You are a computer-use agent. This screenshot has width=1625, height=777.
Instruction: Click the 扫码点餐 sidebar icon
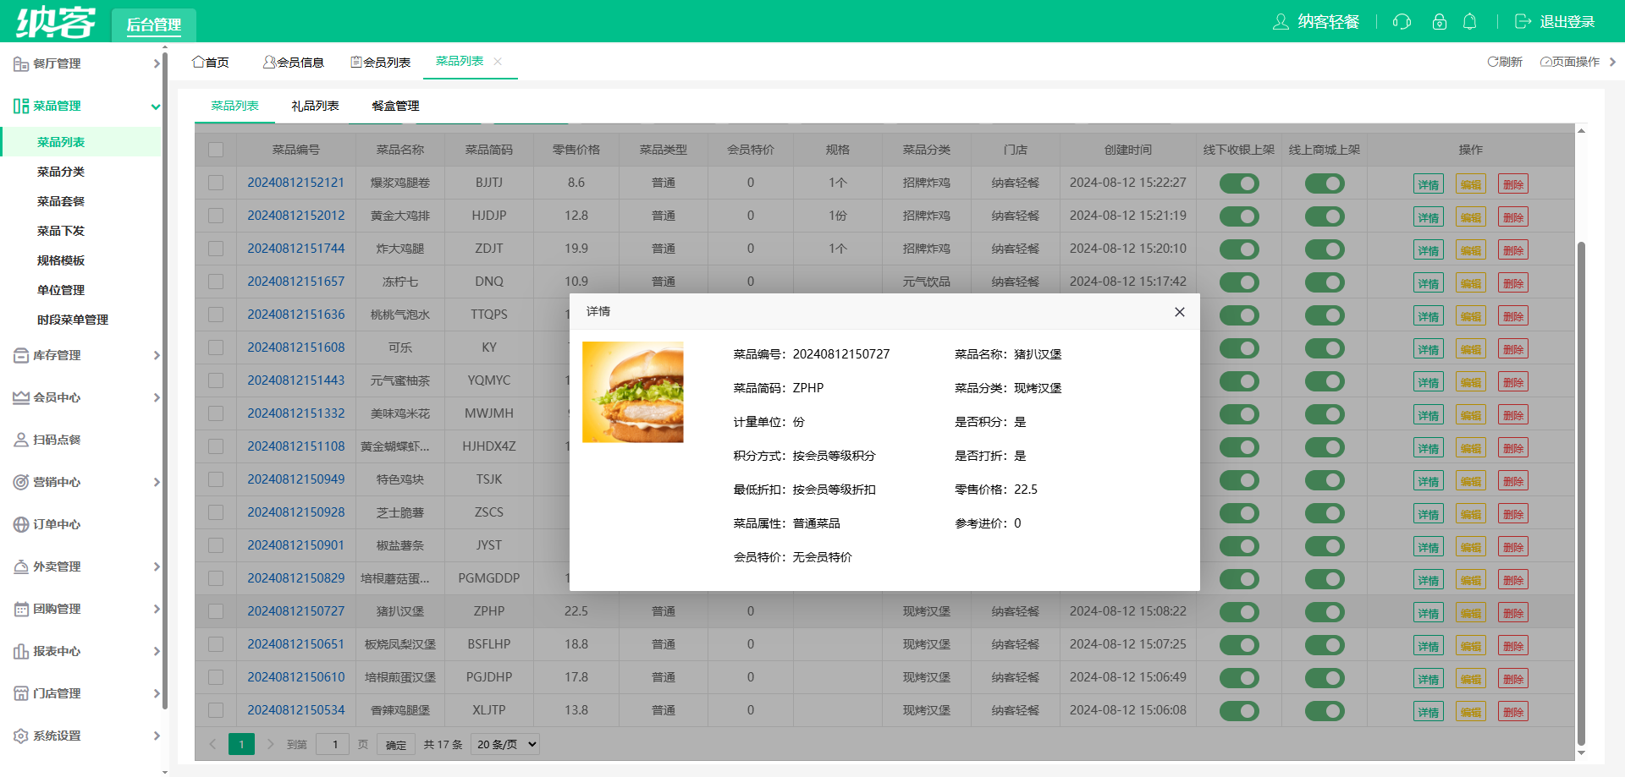(x=21, y=440)
